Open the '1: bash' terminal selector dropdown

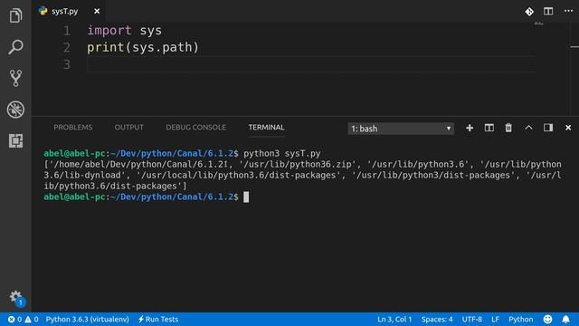401,129
